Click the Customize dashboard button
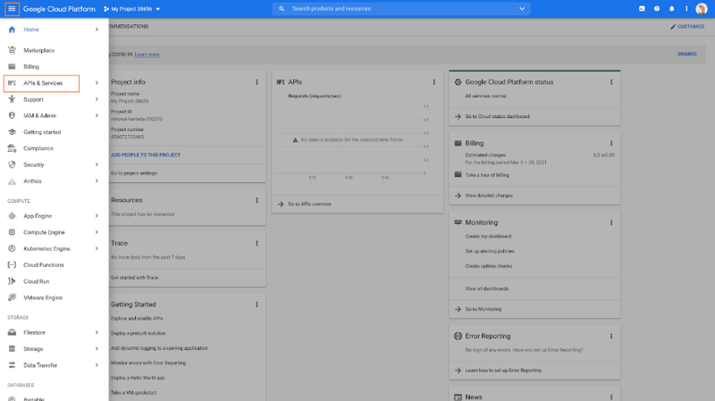This screenshot has width=715, height=401. (x=687, y=27)
